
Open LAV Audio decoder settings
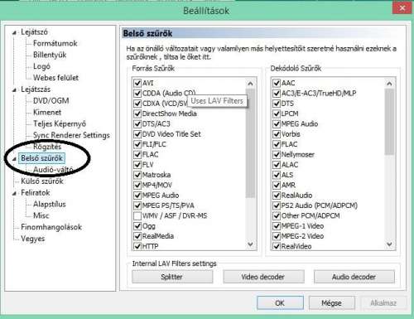[x=354, y=277]
